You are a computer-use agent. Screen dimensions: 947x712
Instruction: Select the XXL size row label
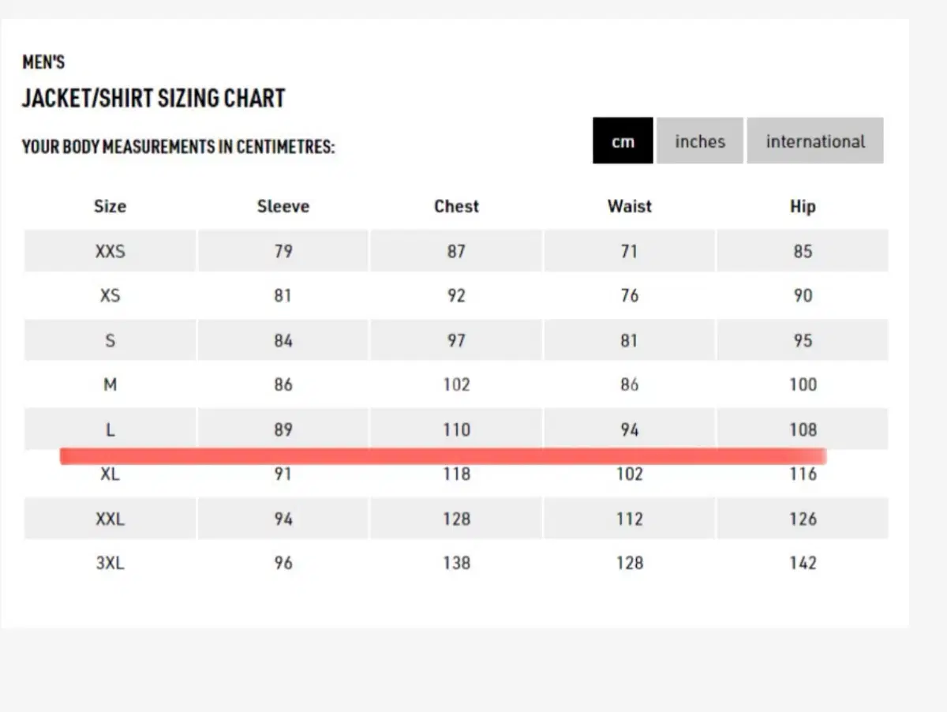(110, 519)
